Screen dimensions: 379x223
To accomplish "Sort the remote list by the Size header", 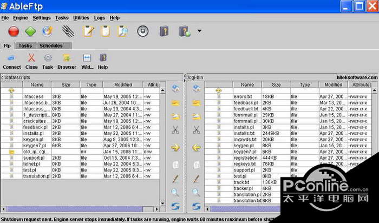I will pyautogui.click(x=276, y=84).
